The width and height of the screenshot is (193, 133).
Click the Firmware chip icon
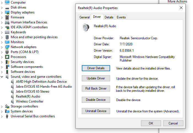(x=7, y=17)
